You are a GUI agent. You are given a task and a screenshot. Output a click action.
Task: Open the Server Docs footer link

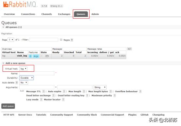click(25, 115)
